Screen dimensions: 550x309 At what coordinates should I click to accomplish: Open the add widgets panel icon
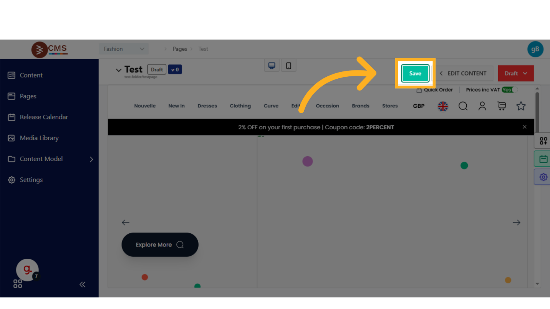click(543, 141)
